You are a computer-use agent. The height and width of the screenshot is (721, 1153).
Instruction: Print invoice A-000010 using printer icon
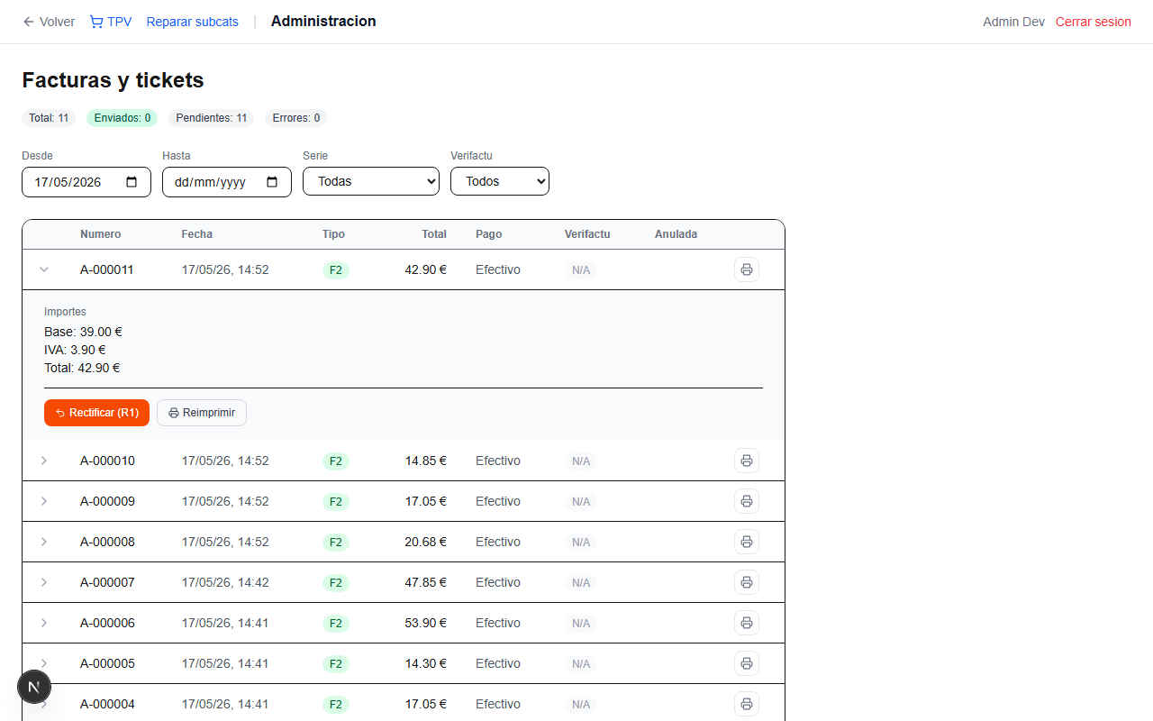(x=746, y=461)
